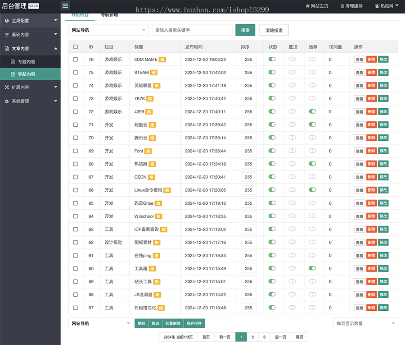Open 专题内容 in the sidebar
This screenshot has width=405, height=345.
(30, 62)
